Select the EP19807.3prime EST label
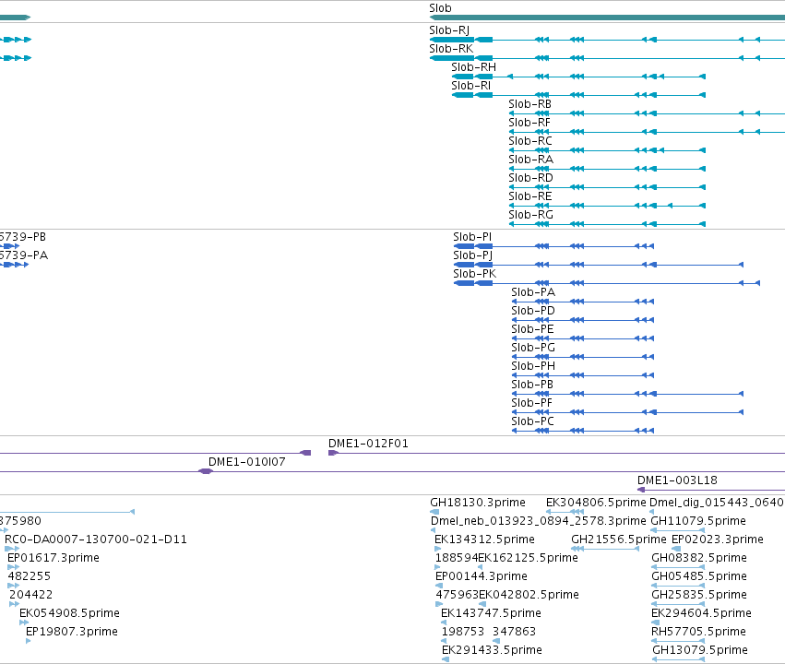 [72, 633]
